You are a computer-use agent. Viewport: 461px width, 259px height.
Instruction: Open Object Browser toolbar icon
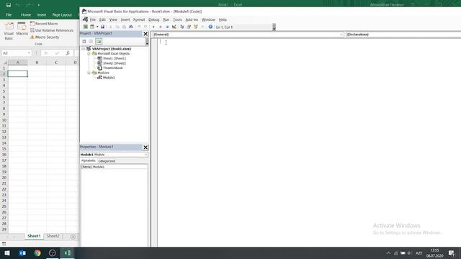(195, 27)
